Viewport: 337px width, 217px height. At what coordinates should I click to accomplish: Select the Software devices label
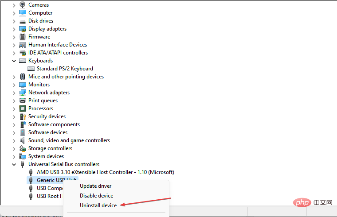pos(48,132)
